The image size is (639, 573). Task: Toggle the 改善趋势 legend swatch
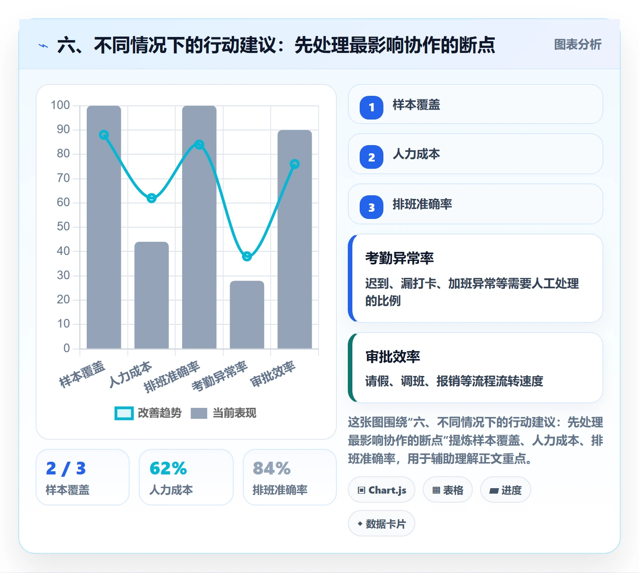tap(124, 413)
